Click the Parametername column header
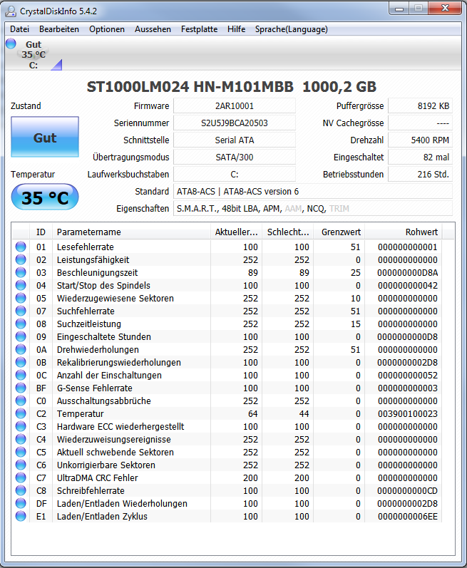 click(131, 232)
